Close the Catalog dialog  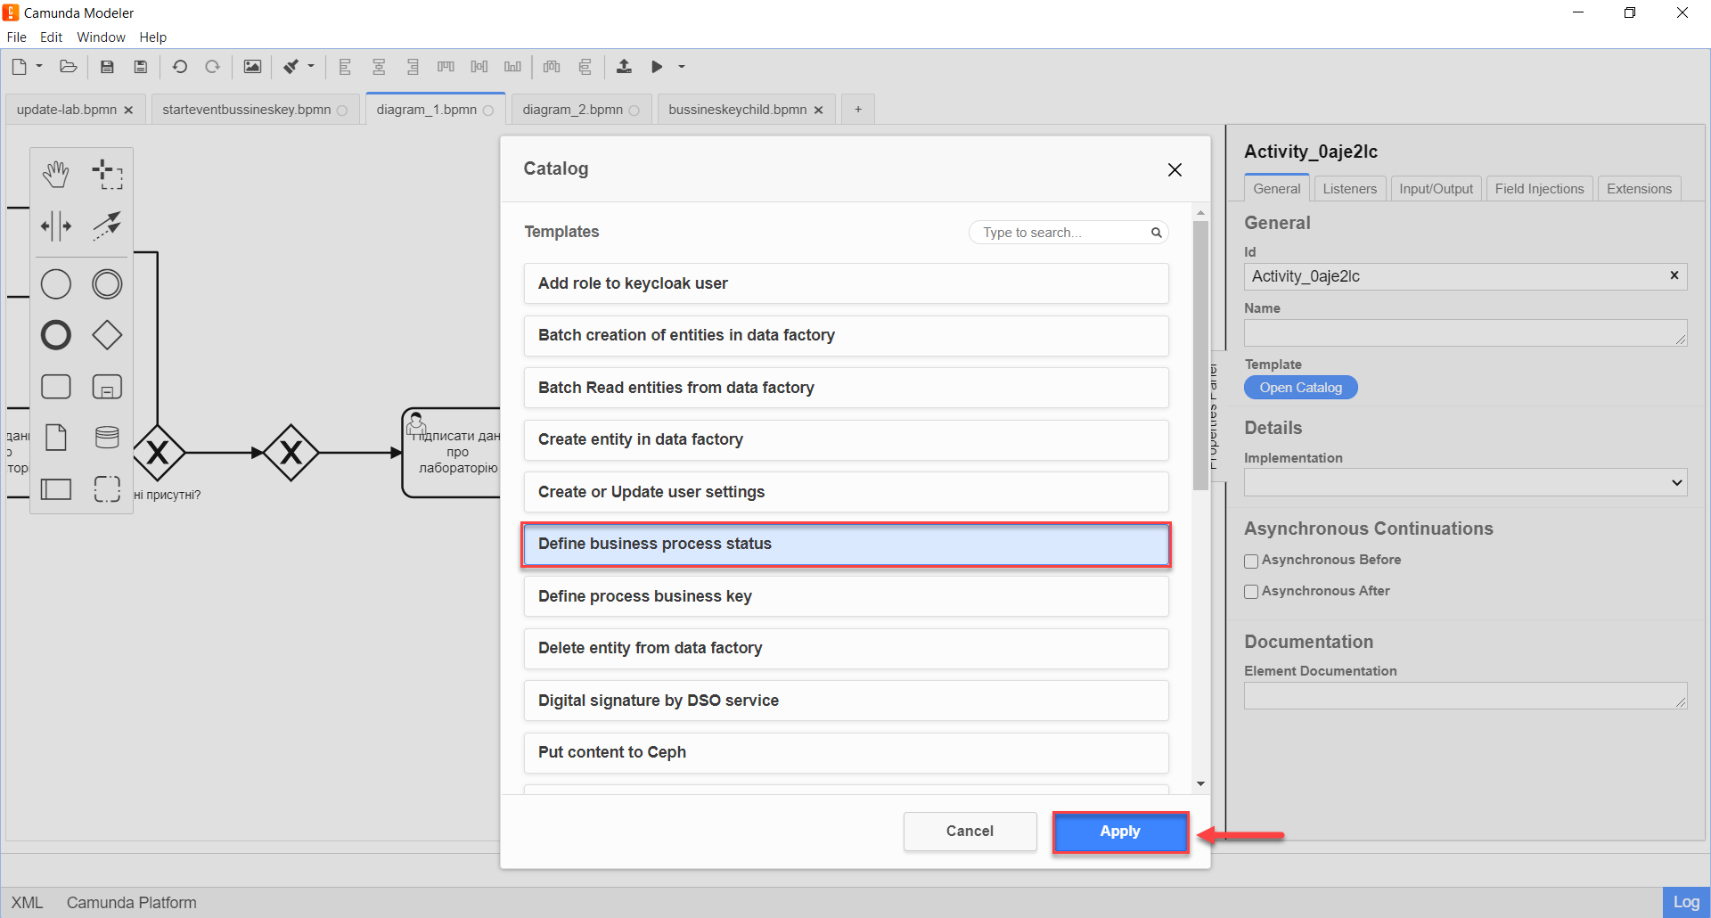point(1175,169)
